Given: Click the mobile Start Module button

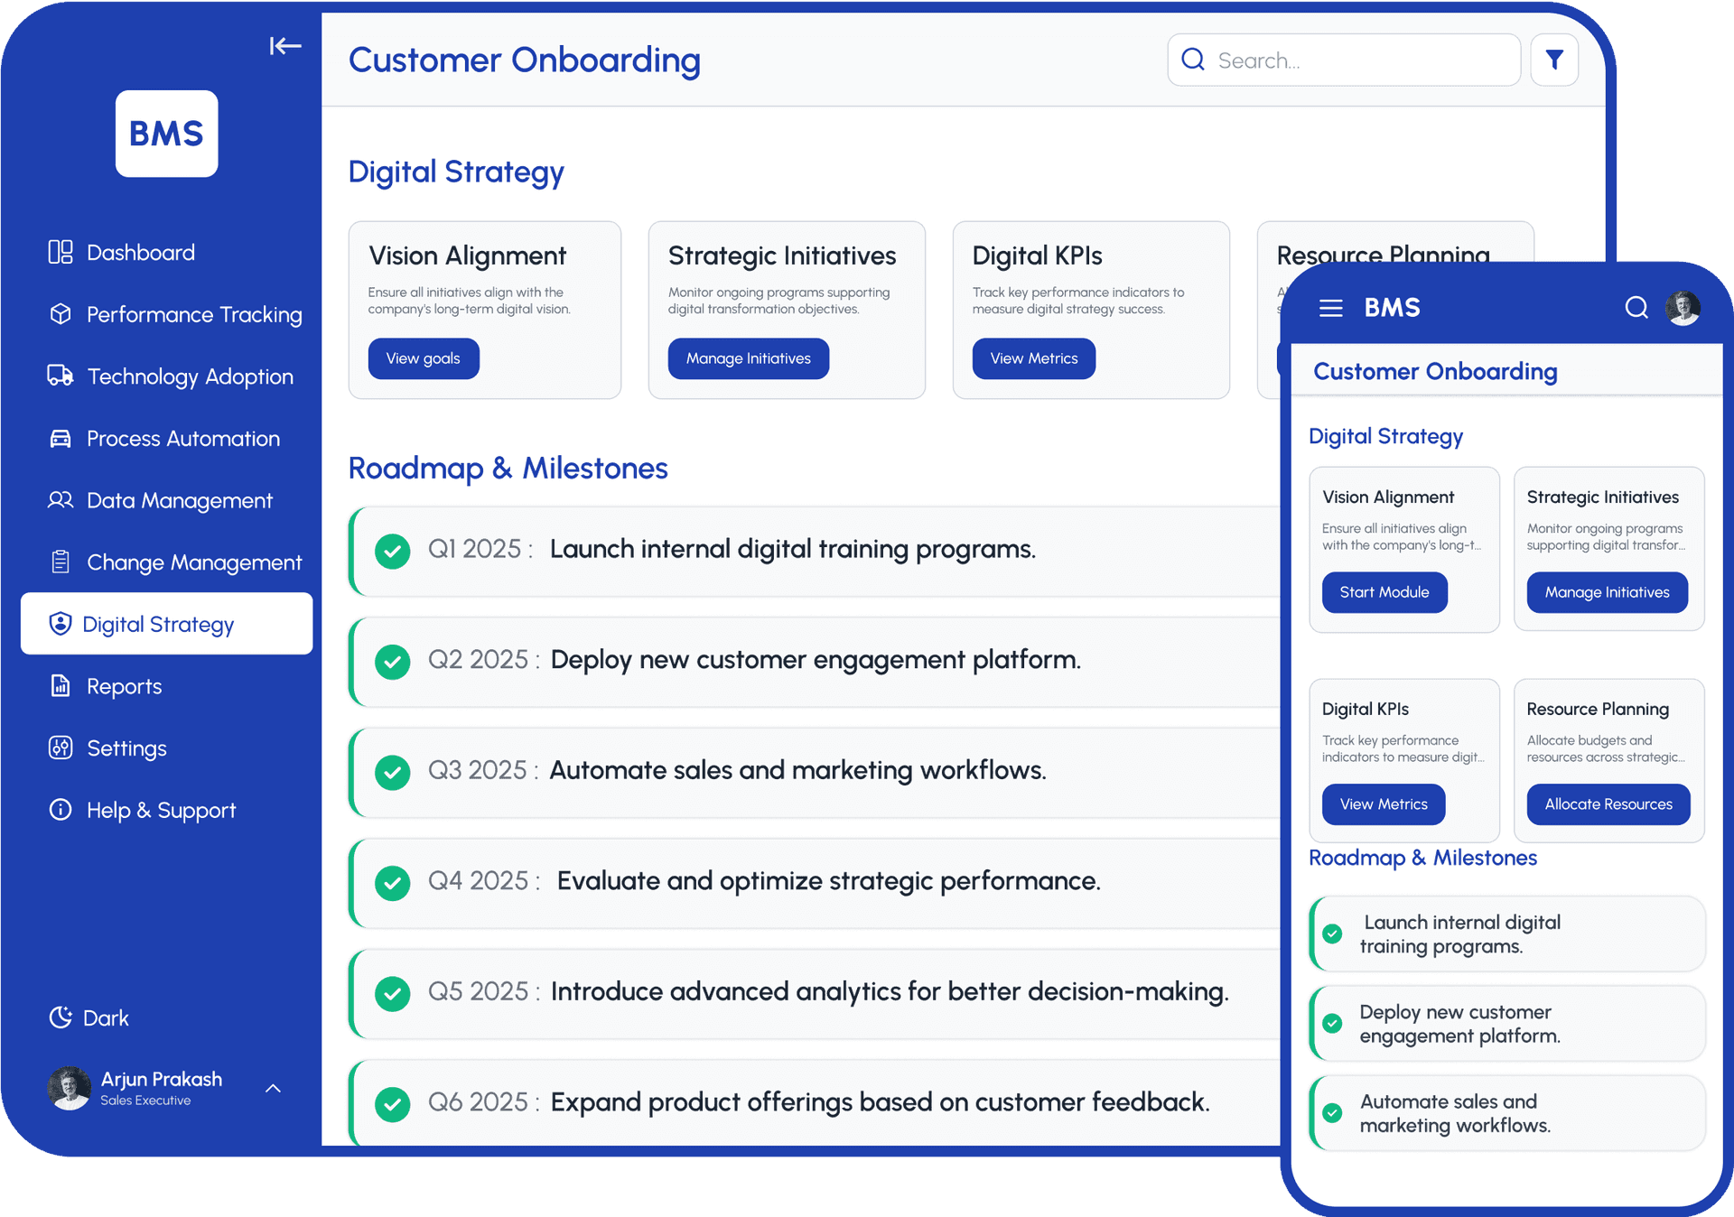Looking at the screenshot, I should (x=1384, y=592).
